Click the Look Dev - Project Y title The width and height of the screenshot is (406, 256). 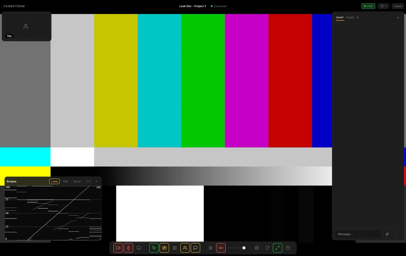[x=193, y=6]
